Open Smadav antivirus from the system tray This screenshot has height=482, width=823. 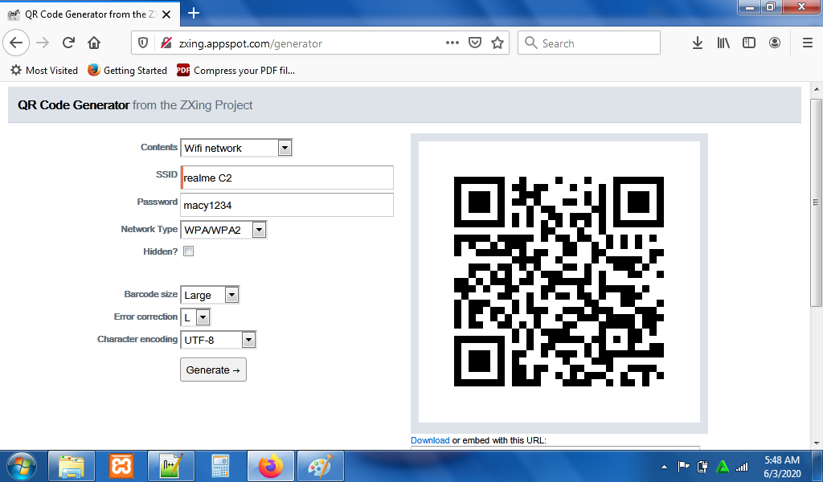click(723, 466)
